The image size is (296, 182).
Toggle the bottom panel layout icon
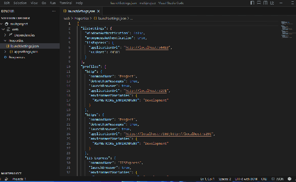(259, 3)
